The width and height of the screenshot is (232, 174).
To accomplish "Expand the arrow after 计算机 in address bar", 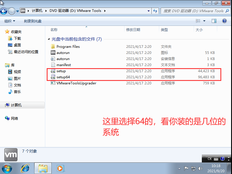I will click(x=46, y=11).
